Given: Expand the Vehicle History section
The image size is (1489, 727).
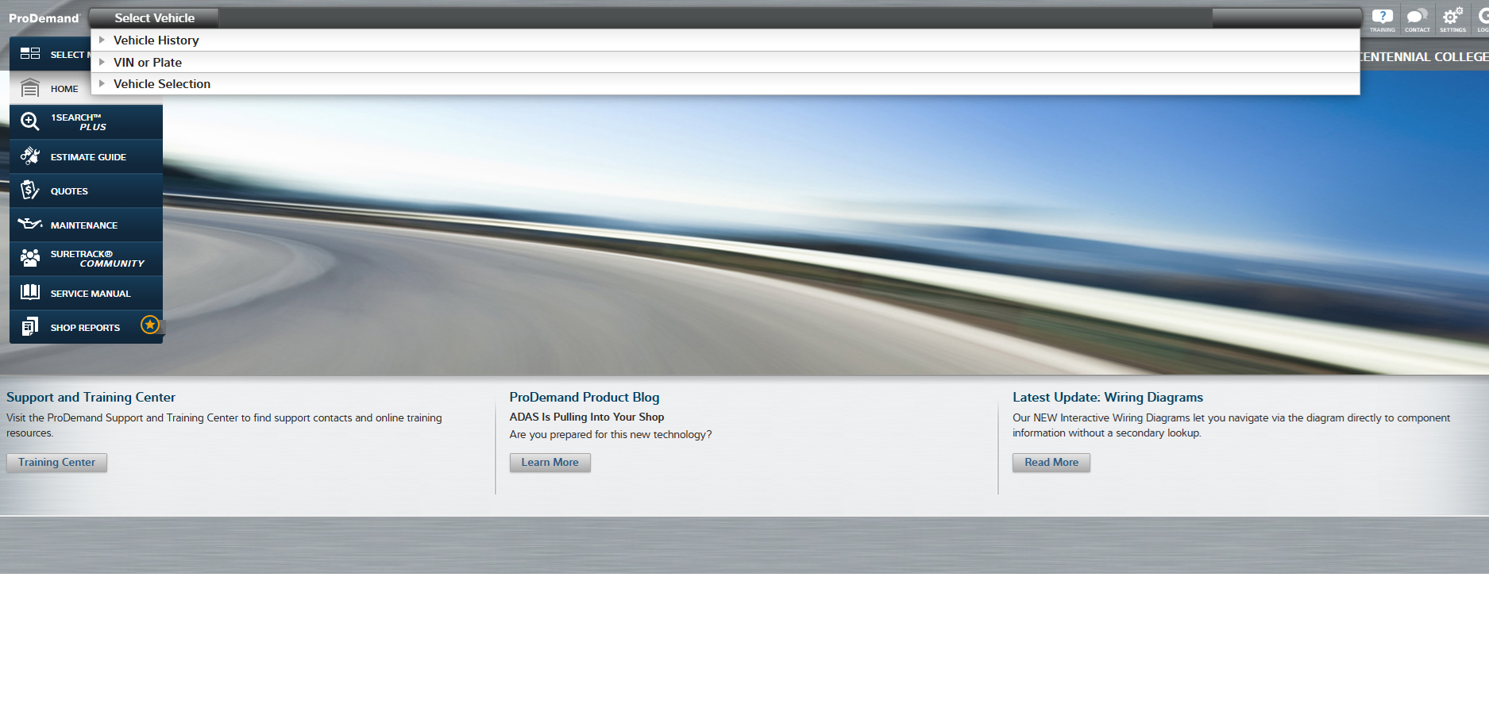Looking at the screenshot, I should (156, 40).
